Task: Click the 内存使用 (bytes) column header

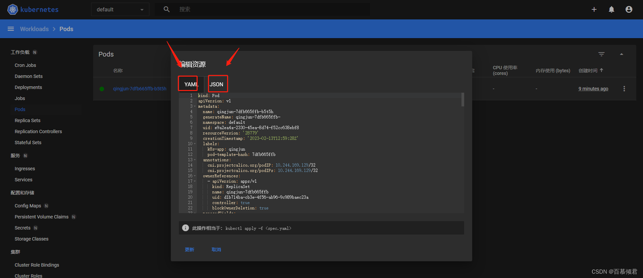Action: pos(553,71)
